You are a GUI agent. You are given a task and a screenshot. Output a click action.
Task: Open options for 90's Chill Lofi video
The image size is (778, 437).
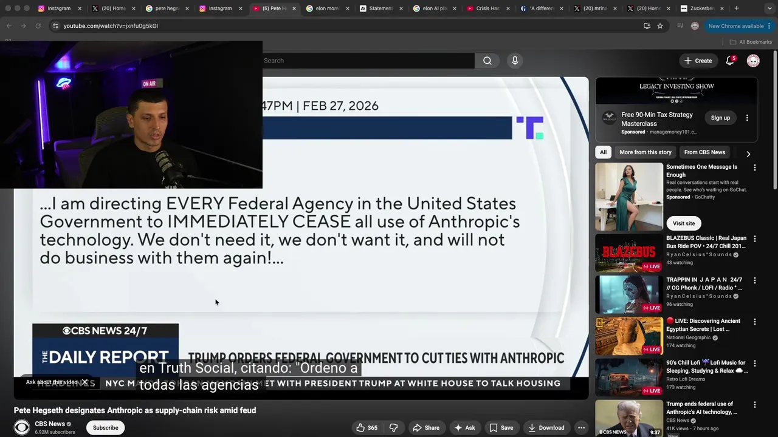[x=755, y=364]
